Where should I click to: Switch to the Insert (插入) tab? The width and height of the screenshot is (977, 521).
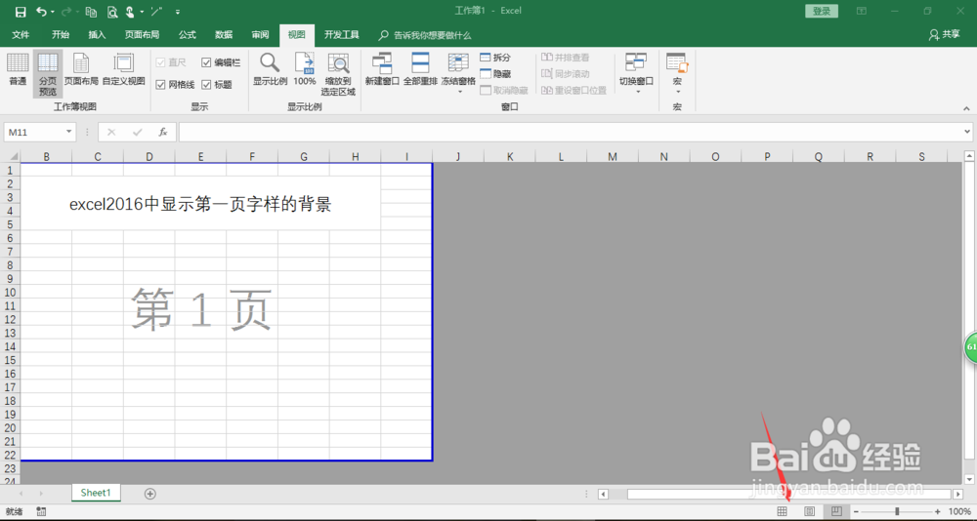pyautogui.click(x=97, y=35)
